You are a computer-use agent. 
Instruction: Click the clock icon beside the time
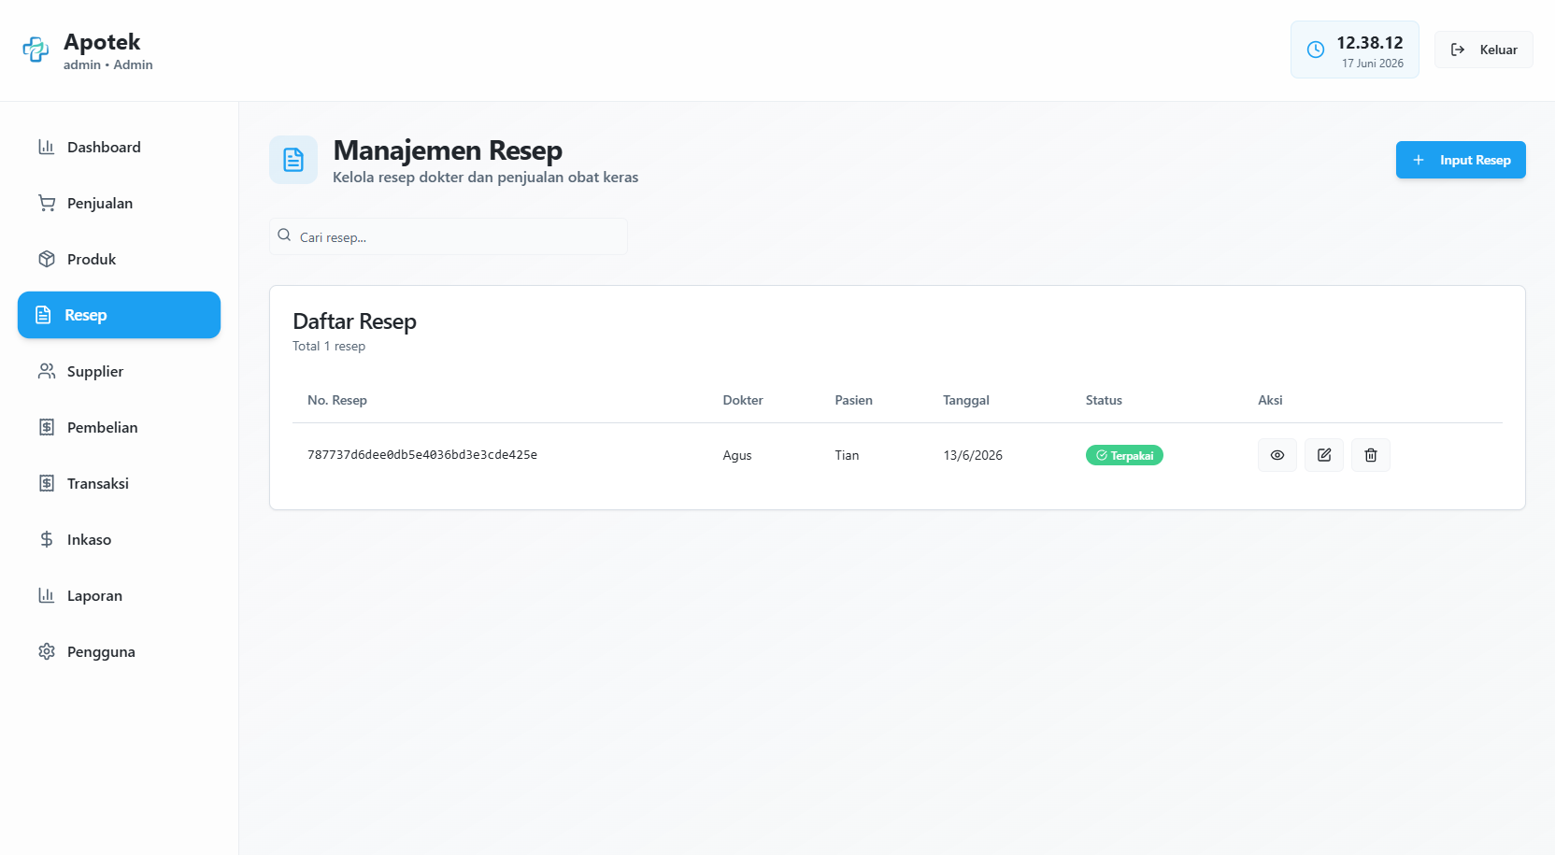coord(1316,50)
